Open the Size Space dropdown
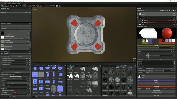The image size is (177, 99). [x=160, y=73]
